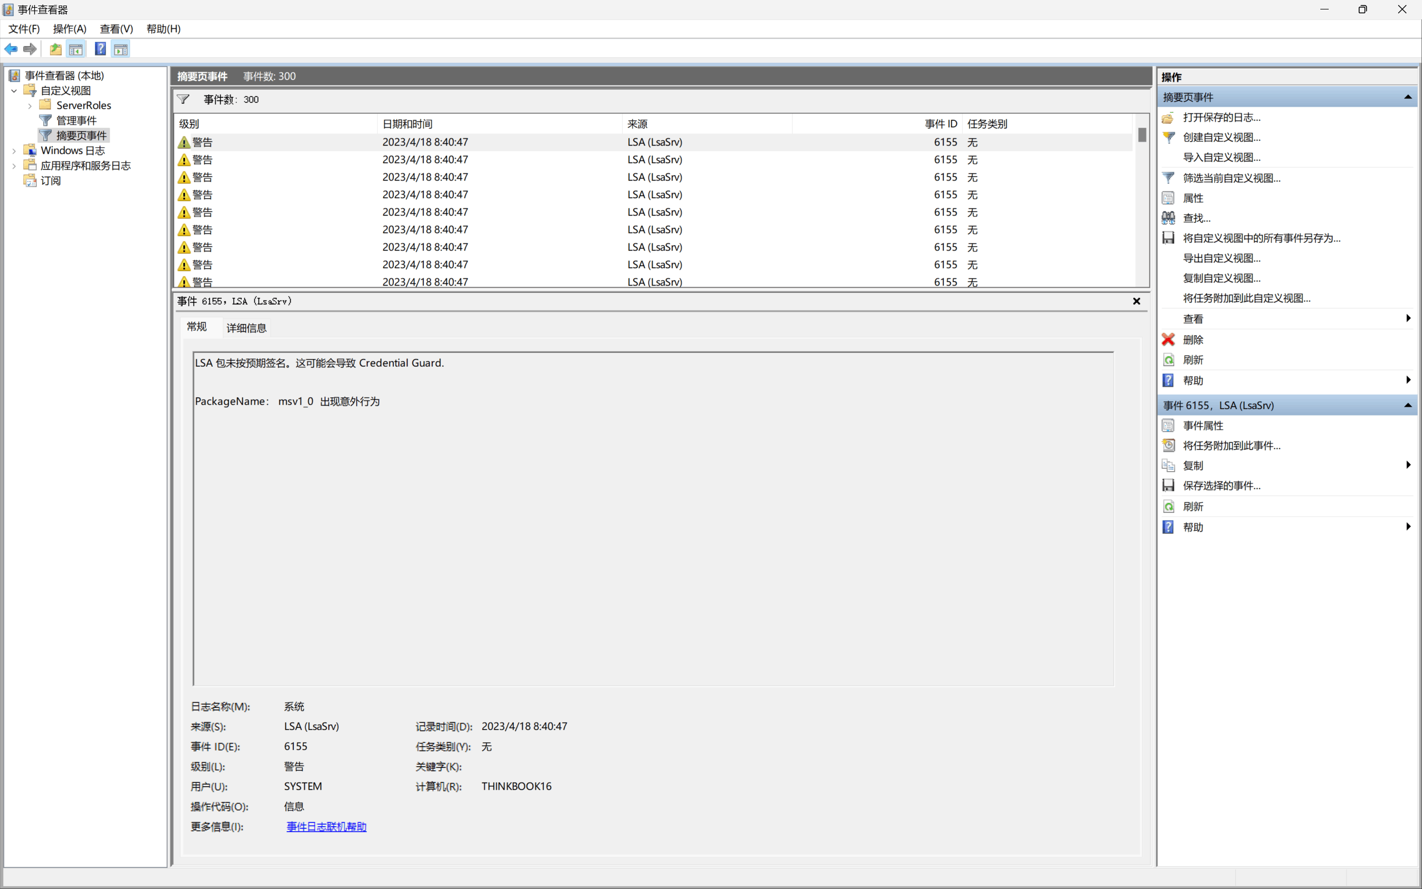Expand the ServerRoles folder node
Image resolution: width=1422 pixels, height=889 pixels.
(30, 106)
